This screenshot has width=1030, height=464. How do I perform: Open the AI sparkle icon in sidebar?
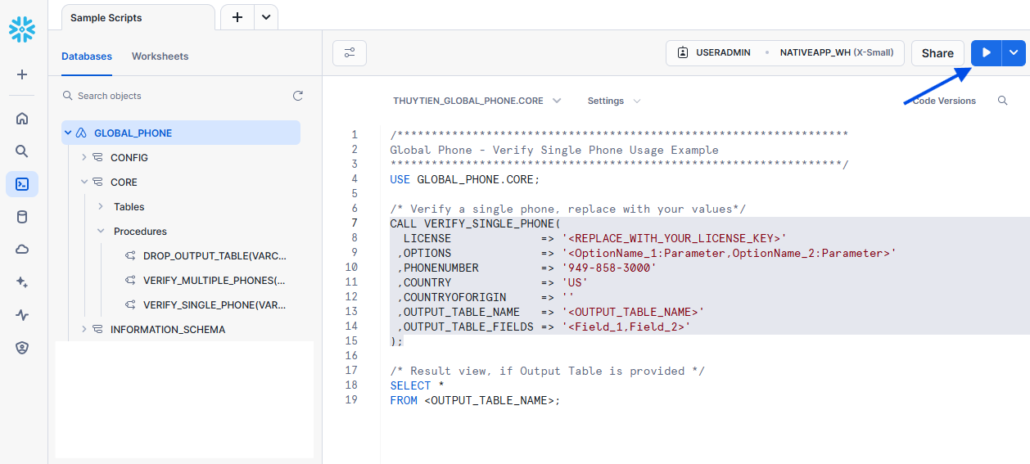pyautogui.click(x=22, y=282)
